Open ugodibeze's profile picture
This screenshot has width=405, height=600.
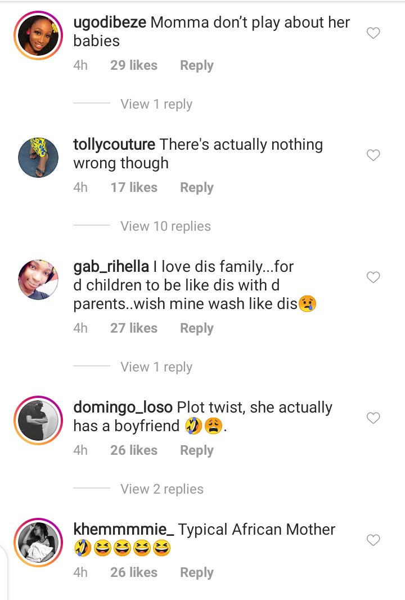click(x=38, y=35)
